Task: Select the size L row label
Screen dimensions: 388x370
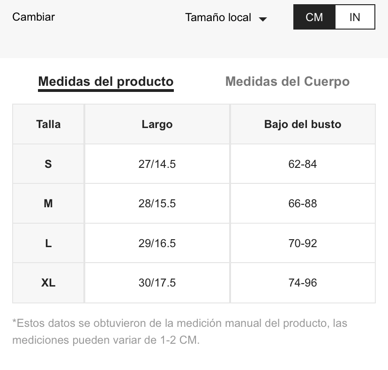Action: coord(48,243)
